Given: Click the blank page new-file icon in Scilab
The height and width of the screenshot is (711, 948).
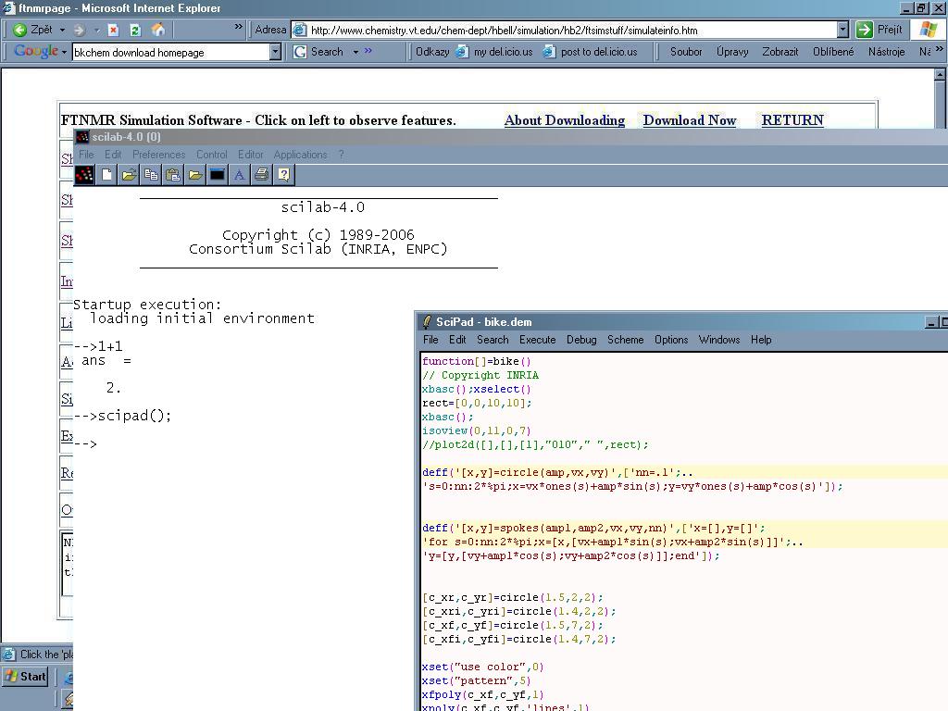Looking at the screenshot, I should 106,175.
